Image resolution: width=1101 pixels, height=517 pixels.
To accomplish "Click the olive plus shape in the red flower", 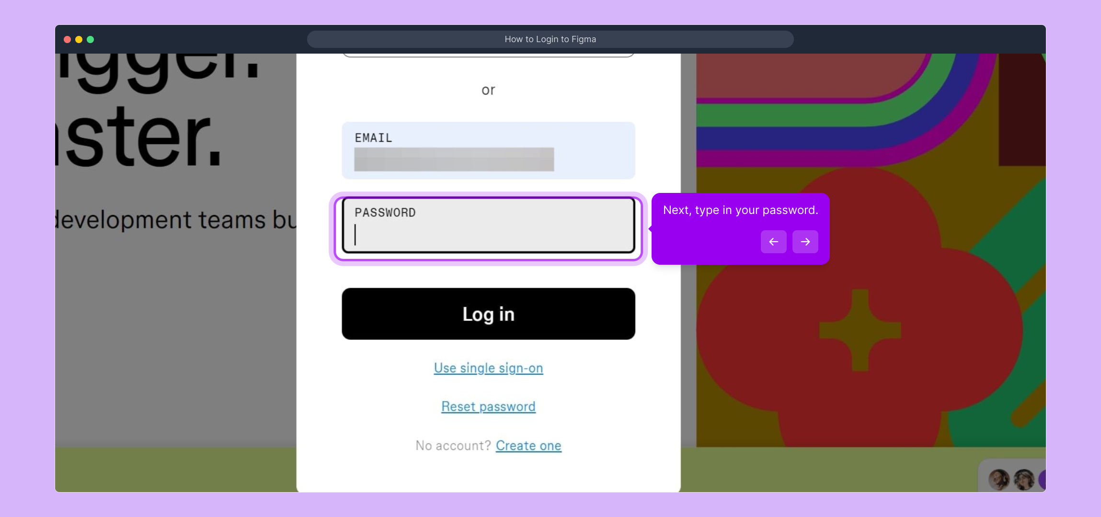I will (860, 330).
